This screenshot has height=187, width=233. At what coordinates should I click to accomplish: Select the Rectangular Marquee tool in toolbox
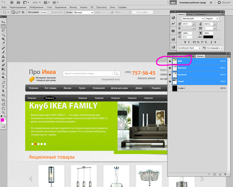[3, 26]
